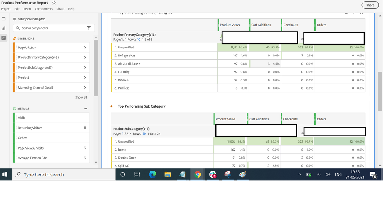Image resolution: width=385 pixels, height=216 pixels.
Task: Select the Components icon in left rail
Action: pyautogui.click(x=3, y=38)
